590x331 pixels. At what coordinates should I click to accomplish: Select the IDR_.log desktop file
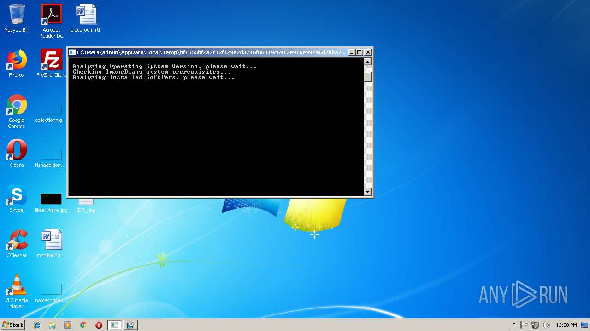[x=86, y=205]
